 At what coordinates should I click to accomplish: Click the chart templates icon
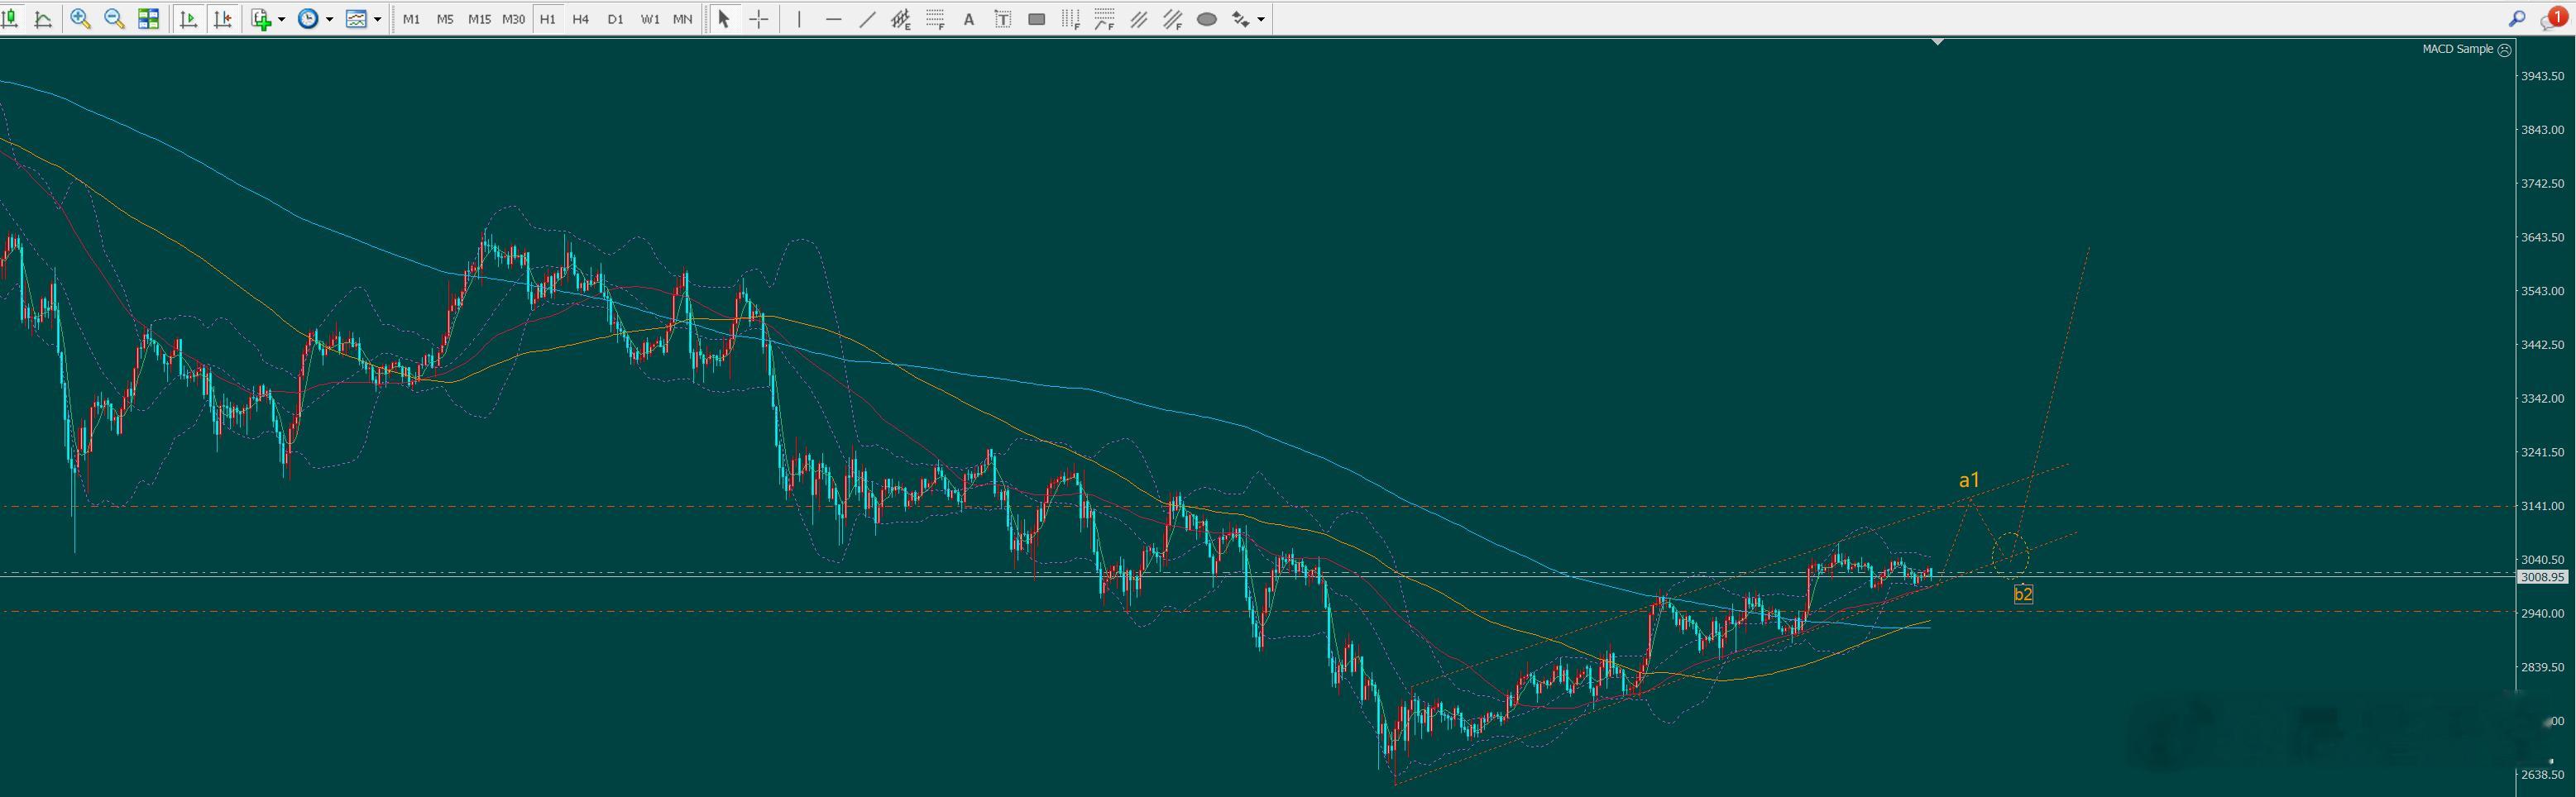[356, 19]
